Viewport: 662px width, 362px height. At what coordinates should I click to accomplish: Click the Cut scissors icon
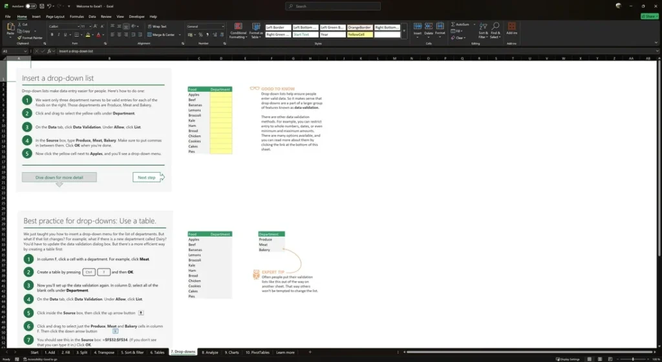pyautogui.click(x=20, y=25)
